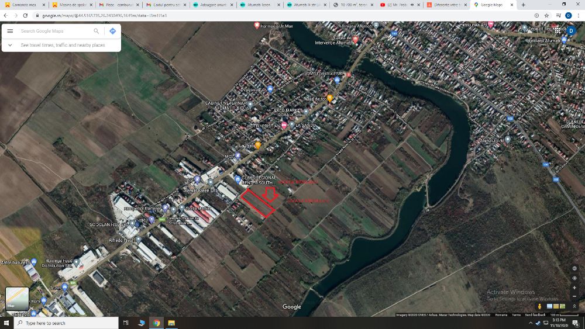Open Directions from the blue diamond icon
The image size is (585, 329).
pyautogui.click(x=113, y=31)
